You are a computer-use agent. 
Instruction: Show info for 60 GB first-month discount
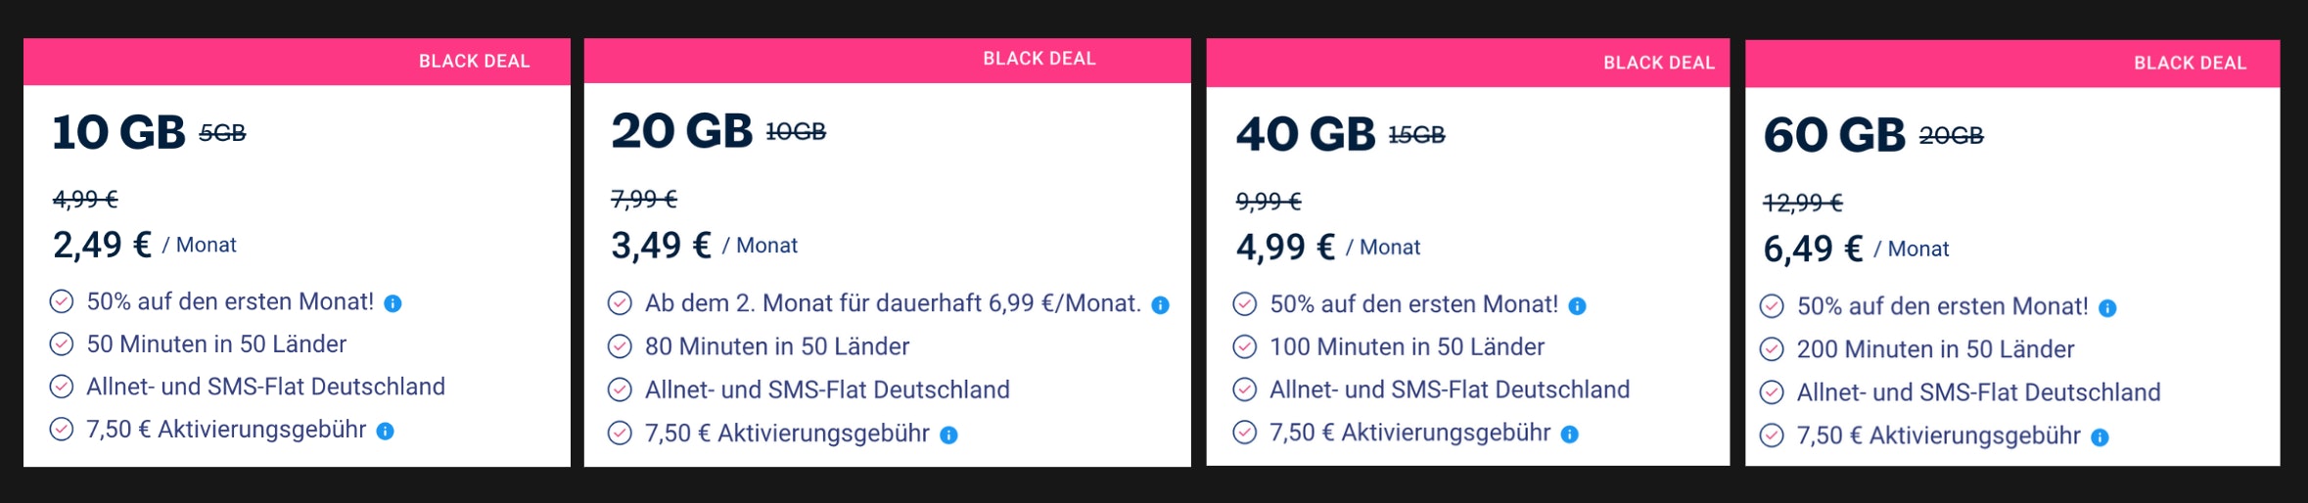tap(2107, 308)
